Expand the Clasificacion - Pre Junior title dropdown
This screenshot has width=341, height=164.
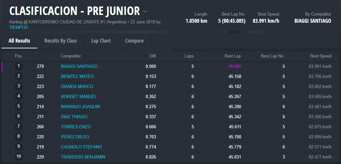click(145, 11)
